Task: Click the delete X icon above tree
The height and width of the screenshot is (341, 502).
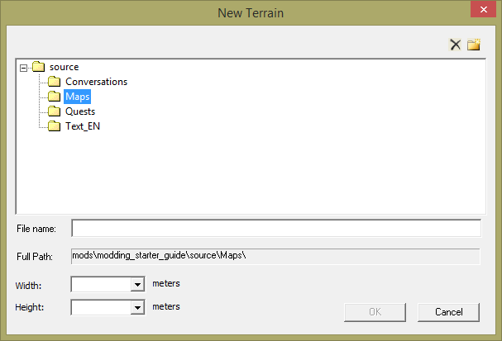Action: (455, 45)
